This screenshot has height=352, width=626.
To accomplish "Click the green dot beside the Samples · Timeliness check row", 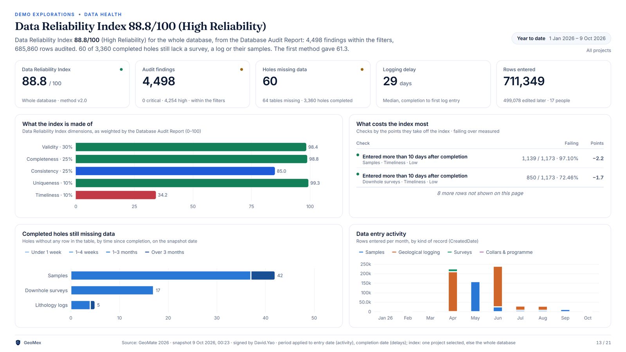I will (x=358, y=155).
